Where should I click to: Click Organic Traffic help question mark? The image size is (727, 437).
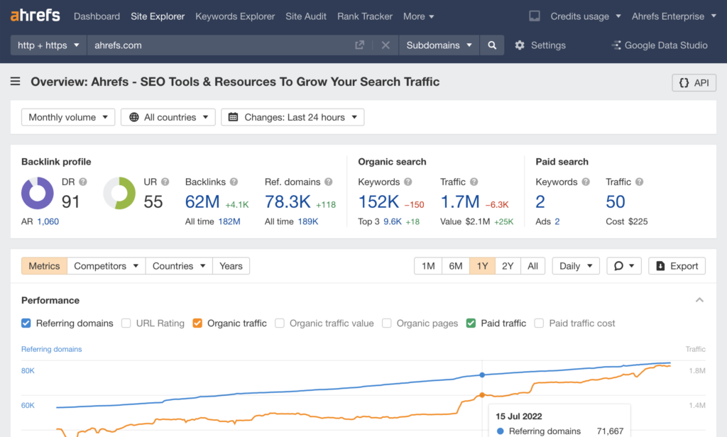[474, 182]
